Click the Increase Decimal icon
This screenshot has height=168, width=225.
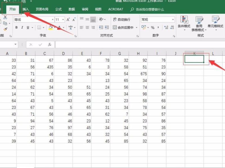[x=166, y=27]
